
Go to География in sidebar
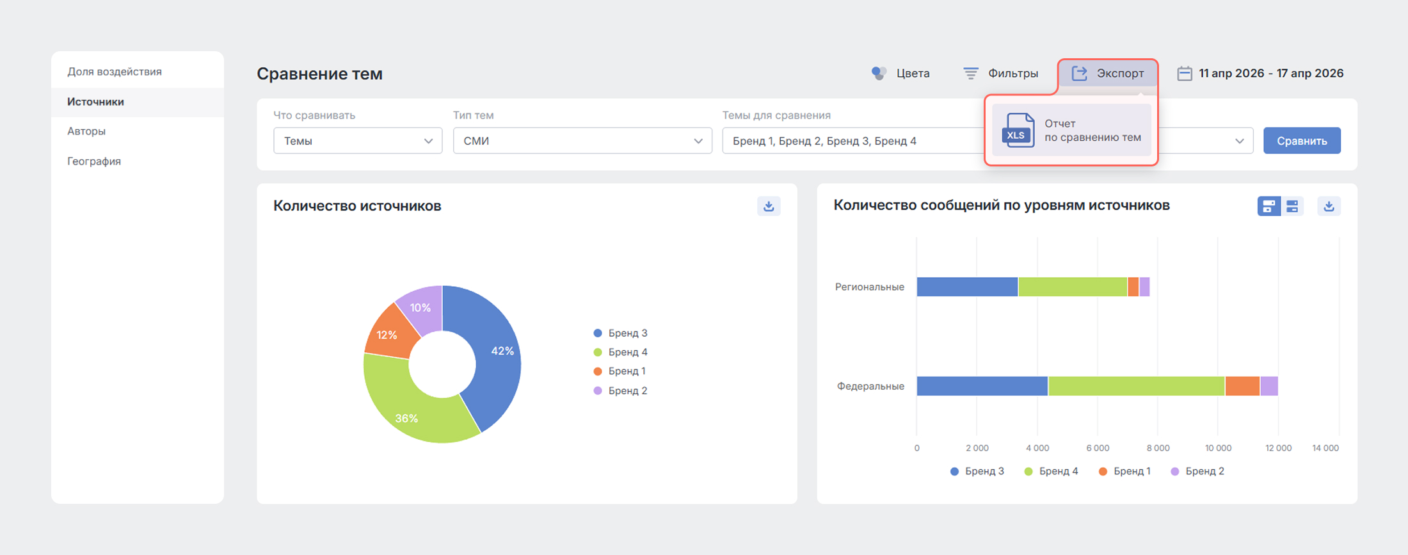tap(94, 161)
